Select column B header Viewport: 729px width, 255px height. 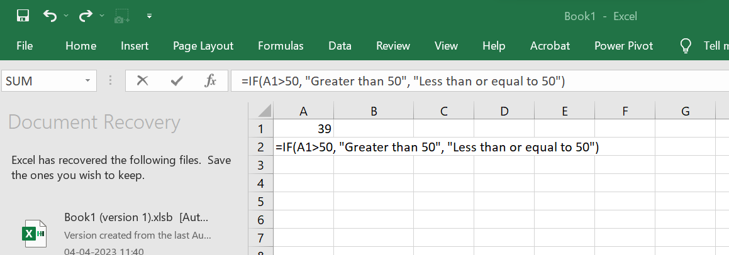pyautogui.click(x=374, y=111)
